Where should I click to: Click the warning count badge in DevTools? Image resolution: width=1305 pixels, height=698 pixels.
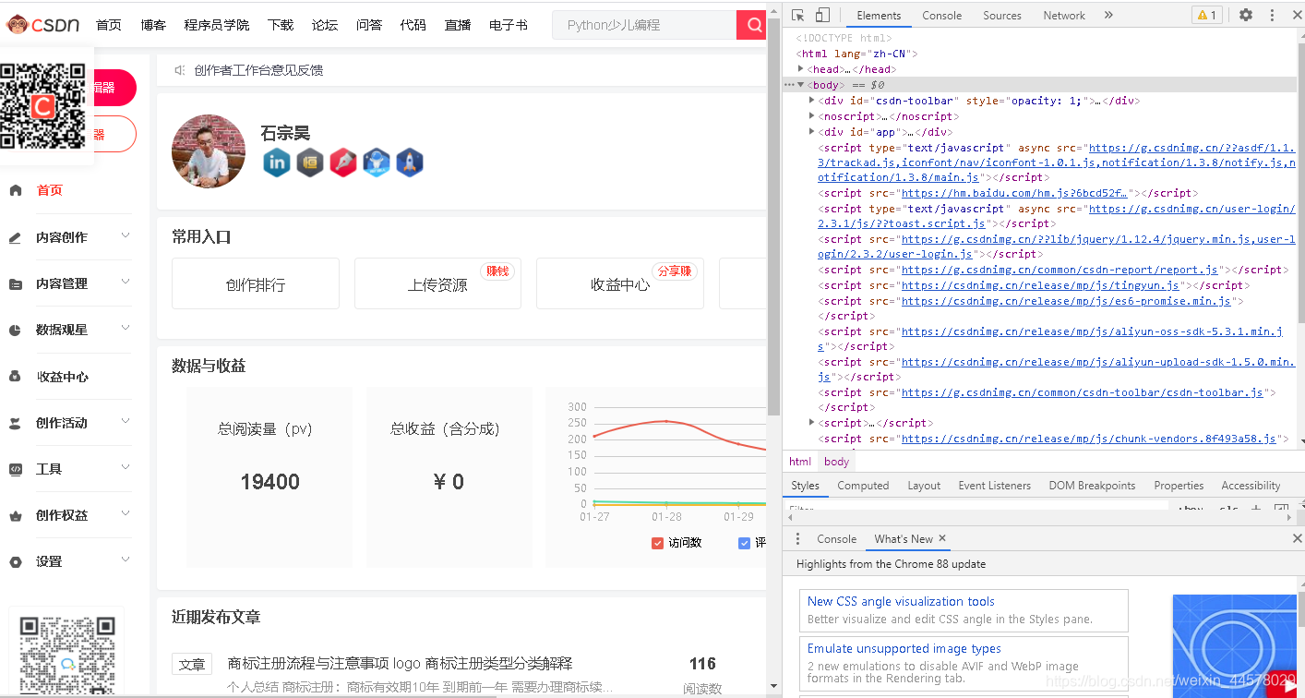pyautogui.click(x=1206, y=15)
